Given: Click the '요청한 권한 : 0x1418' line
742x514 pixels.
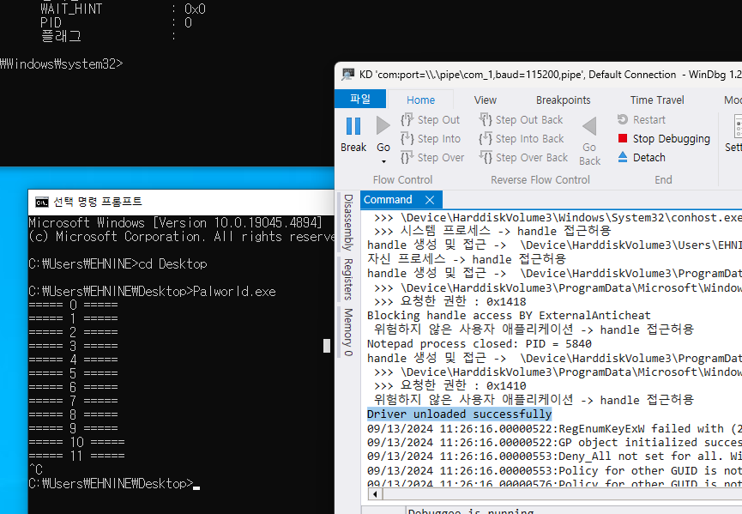Looking at the screenshot, I should [x=449, y=301].
